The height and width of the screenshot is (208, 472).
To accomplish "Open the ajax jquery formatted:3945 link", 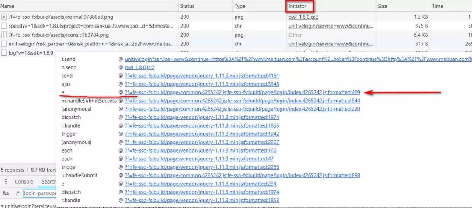I will 202,84.
